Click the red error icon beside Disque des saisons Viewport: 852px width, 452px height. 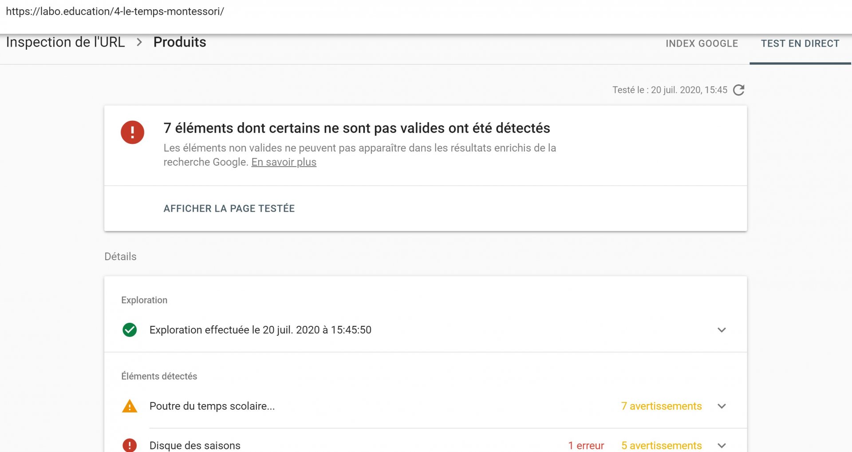[130, 445]
